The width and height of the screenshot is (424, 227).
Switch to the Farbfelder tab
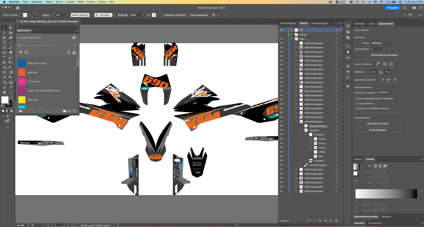tap(360, 24)
